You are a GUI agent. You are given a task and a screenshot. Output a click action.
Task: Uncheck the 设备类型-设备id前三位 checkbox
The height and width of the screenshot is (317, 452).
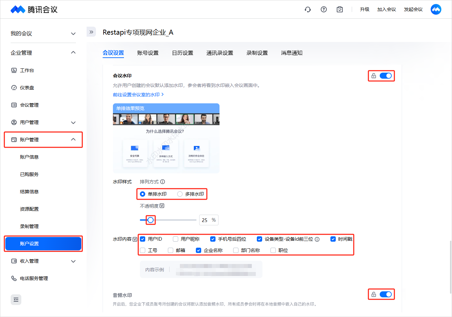259,239
